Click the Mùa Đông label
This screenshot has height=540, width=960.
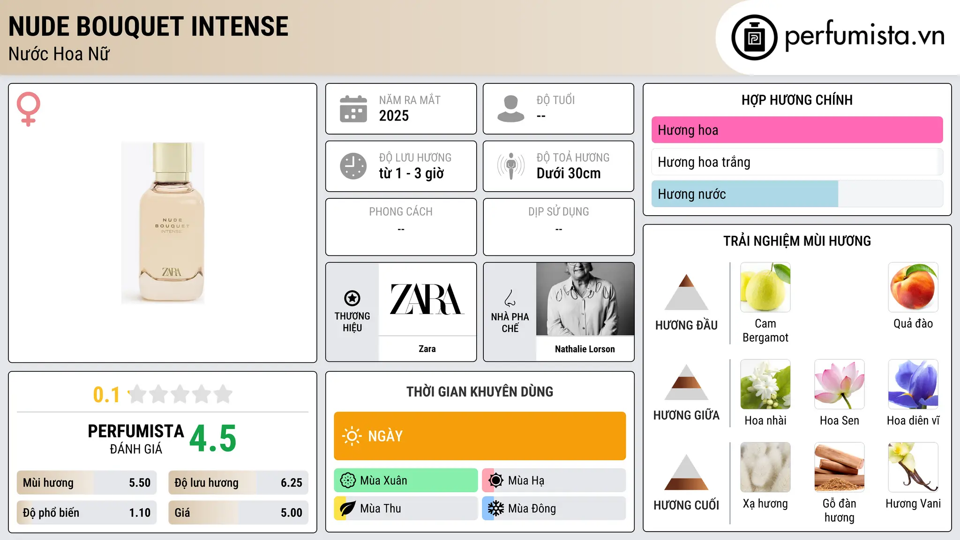click(x=532, y=509)
